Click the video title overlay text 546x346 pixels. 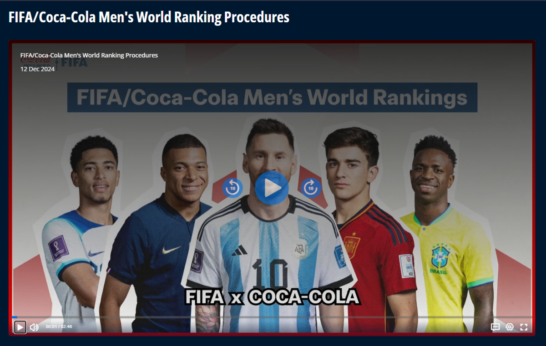click(x=89, y=55)
